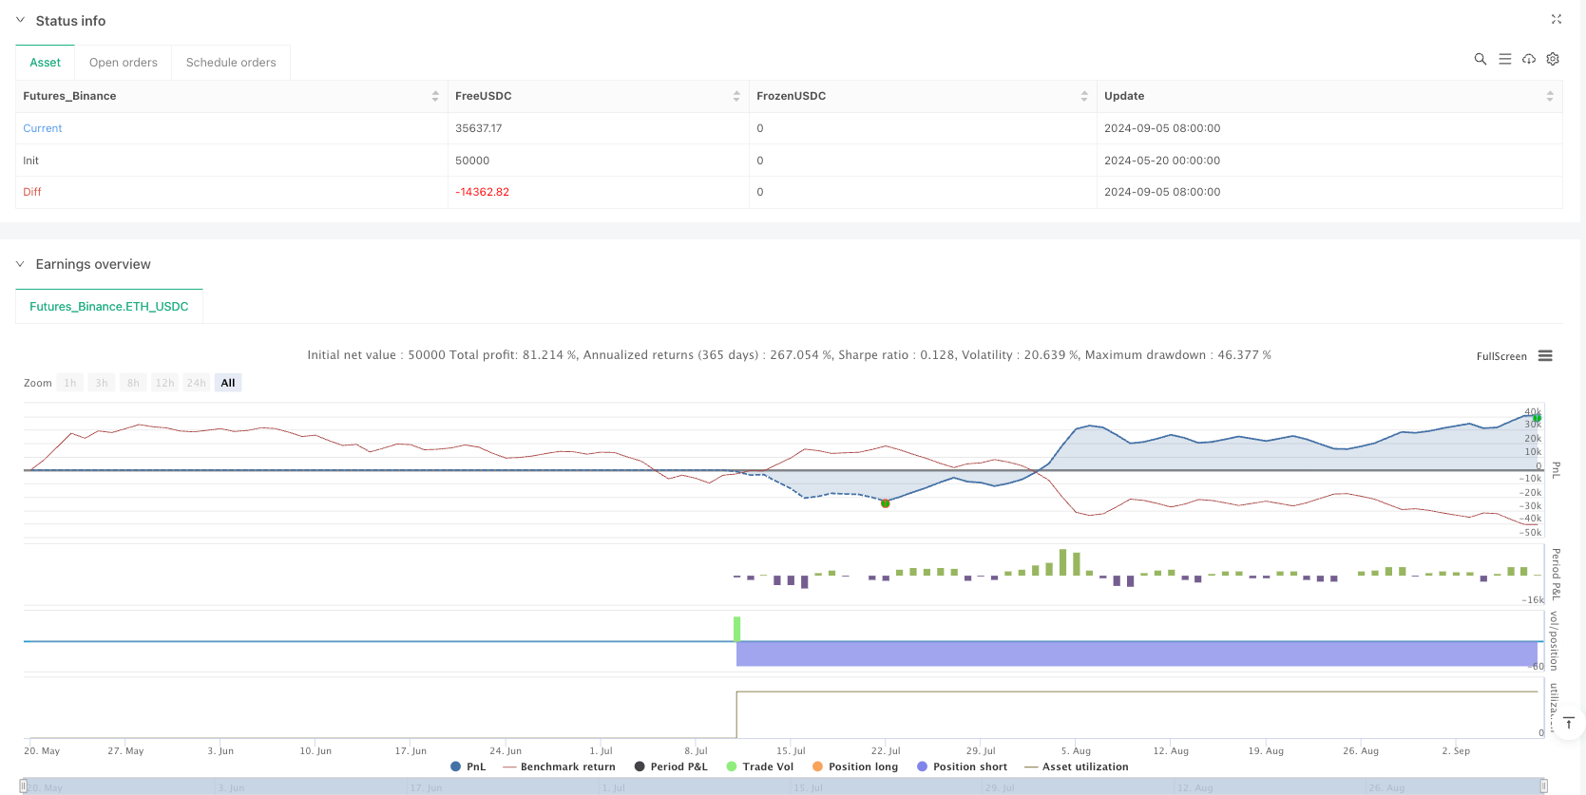Click the left handle of range navigator

(24, 786)
